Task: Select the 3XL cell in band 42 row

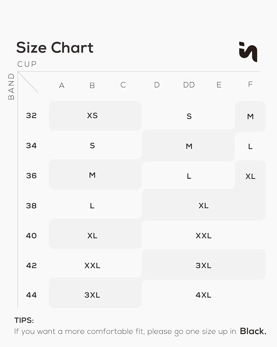Action: (204, 265)
